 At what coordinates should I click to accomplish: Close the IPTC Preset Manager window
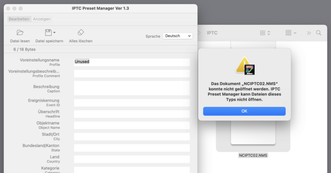[x=6, y=8]
